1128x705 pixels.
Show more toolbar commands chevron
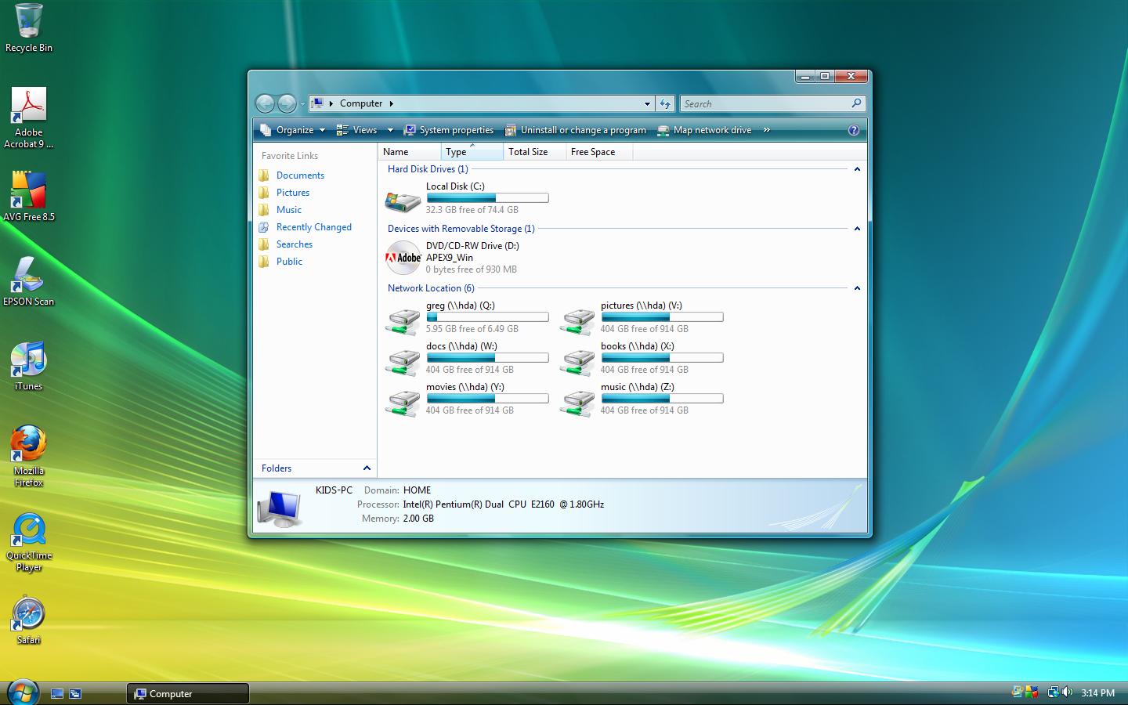pos(766,130)
